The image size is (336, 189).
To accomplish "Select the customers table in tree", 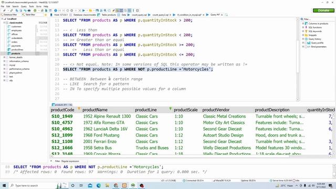I will pos(16,27).
